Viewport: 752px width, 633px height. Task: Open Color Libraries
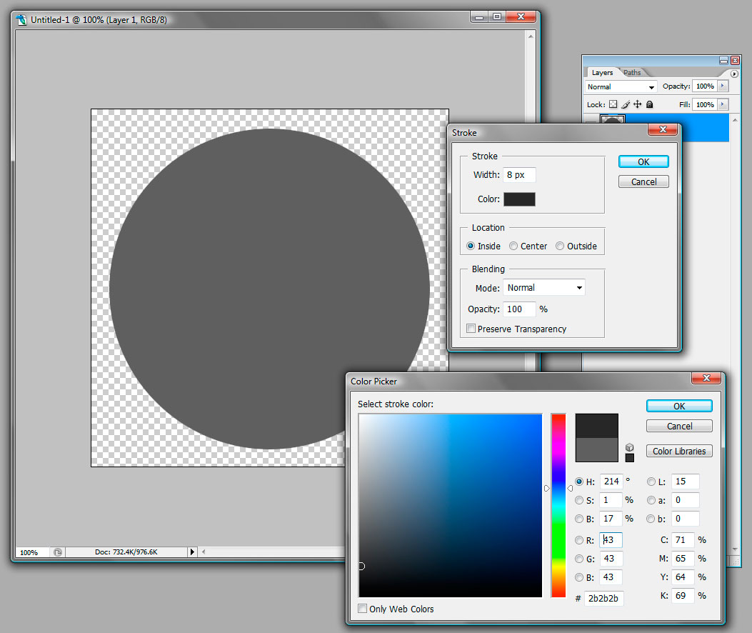pyautogui.click(x=679, y=451)
